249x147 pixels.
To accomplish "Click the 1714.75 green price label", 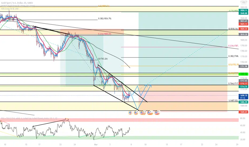I will pos(243,87).
